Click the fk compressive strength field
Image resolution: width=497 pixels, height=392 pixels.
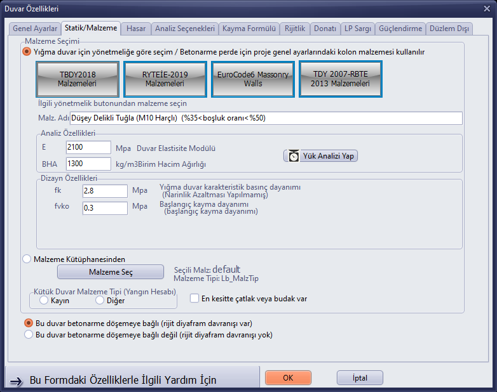pos(105,191)
